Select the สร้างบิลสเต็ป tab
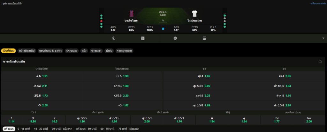 click(27, 50)
